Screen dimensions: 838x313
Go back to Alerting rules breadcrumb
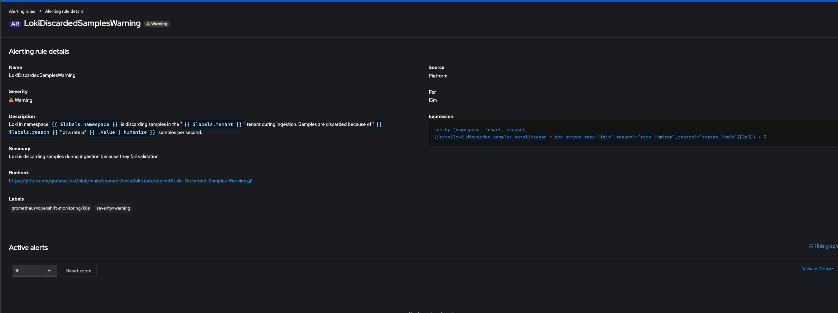(x=22, y=11)
